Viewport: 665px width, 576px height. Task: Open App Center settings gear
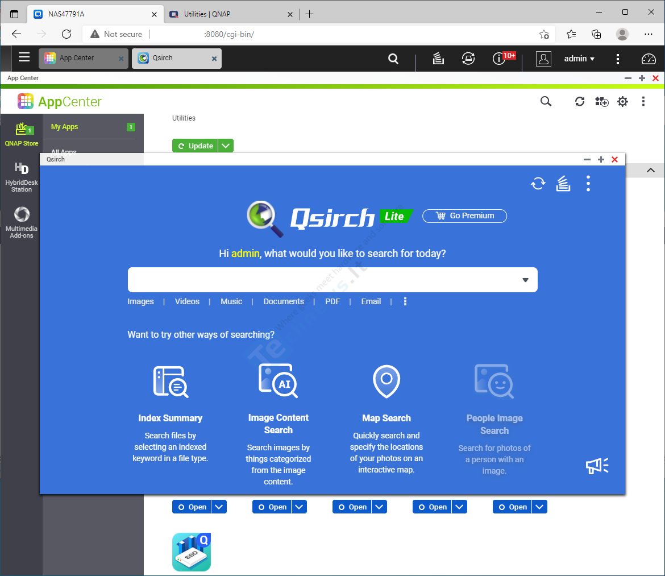[x=622, y=101]
